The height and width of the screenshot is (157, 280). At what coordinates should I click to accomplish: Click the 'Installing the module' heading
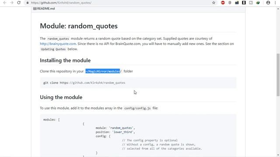click(65, 60)
